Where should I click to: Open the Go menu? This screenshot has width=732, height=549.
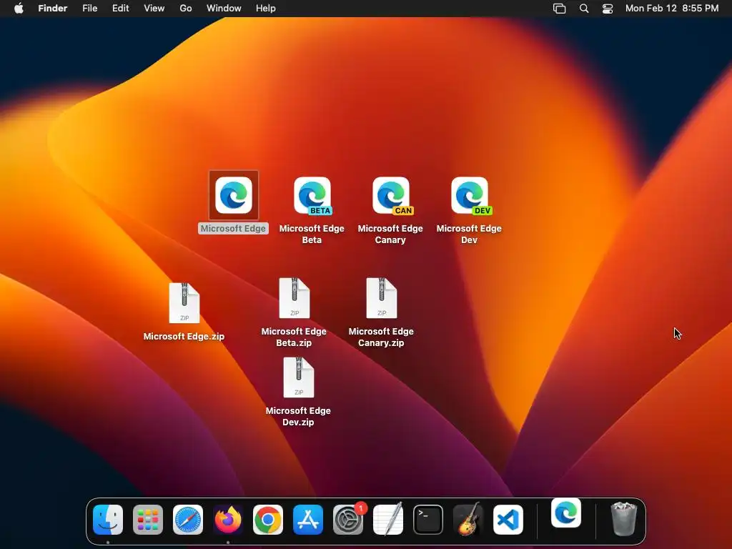186,9
